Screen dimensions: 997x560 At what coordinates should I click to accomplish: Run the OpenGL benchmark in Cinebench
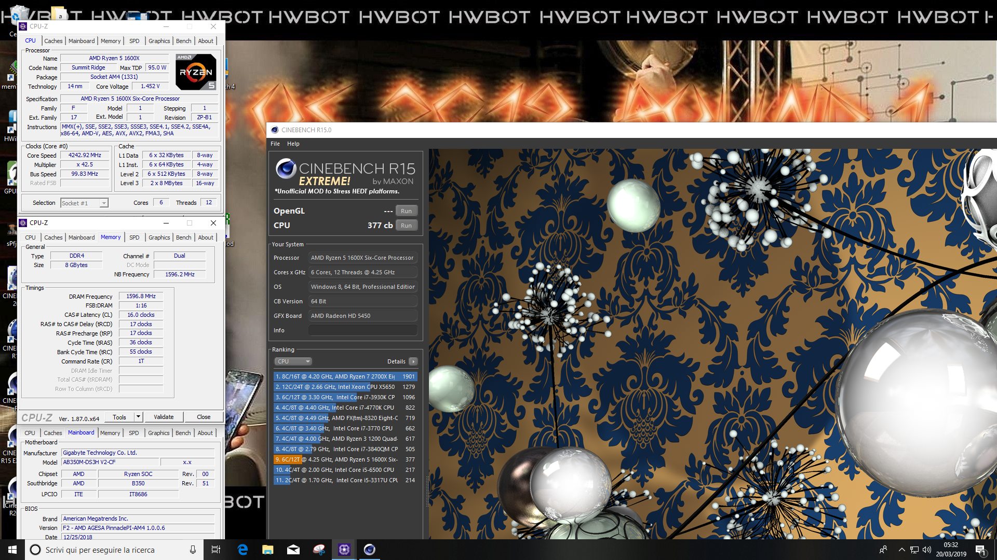click(406, 211)
